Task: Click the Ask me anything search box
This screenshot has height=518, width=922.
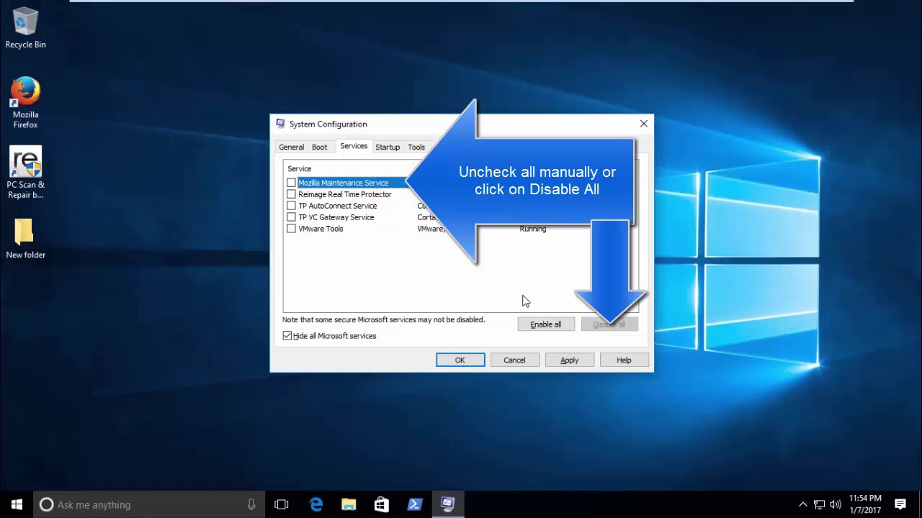Action: pos(149,504)
